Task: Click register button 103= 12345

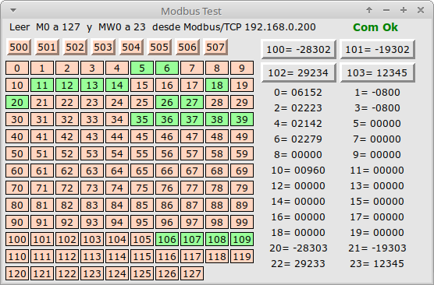Action: click(378, 72)
